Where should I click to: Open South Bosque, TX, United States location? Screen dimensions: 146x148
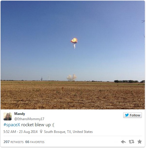point(68,132)
